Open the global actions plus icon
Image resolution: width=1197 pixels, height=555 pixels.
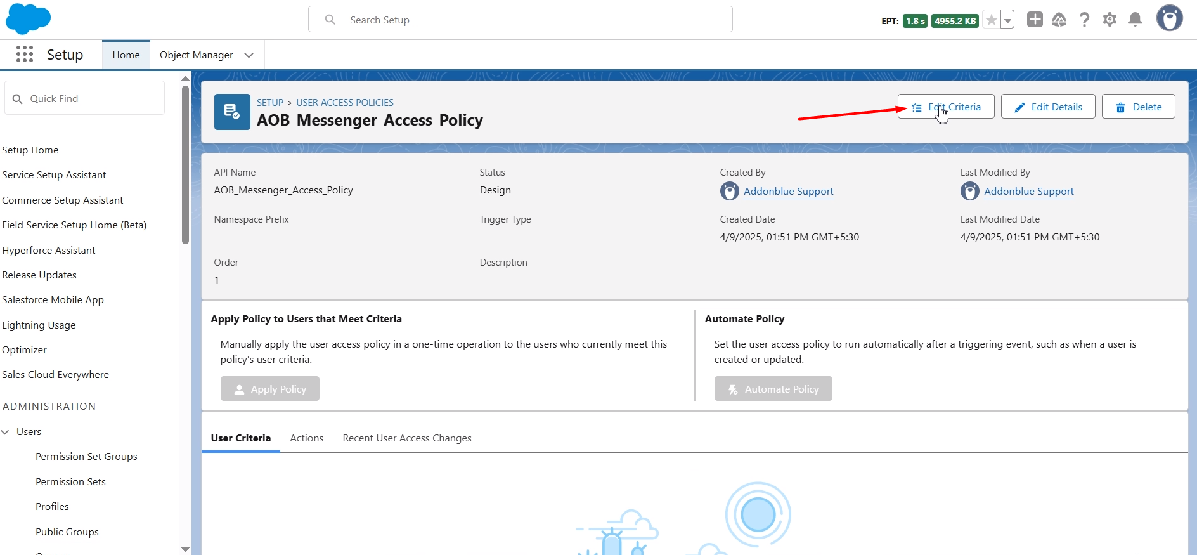[x=1035, y=20]
